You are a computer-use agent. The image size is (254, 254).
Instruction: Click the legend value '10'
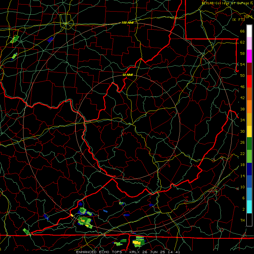tap(242, 187)
